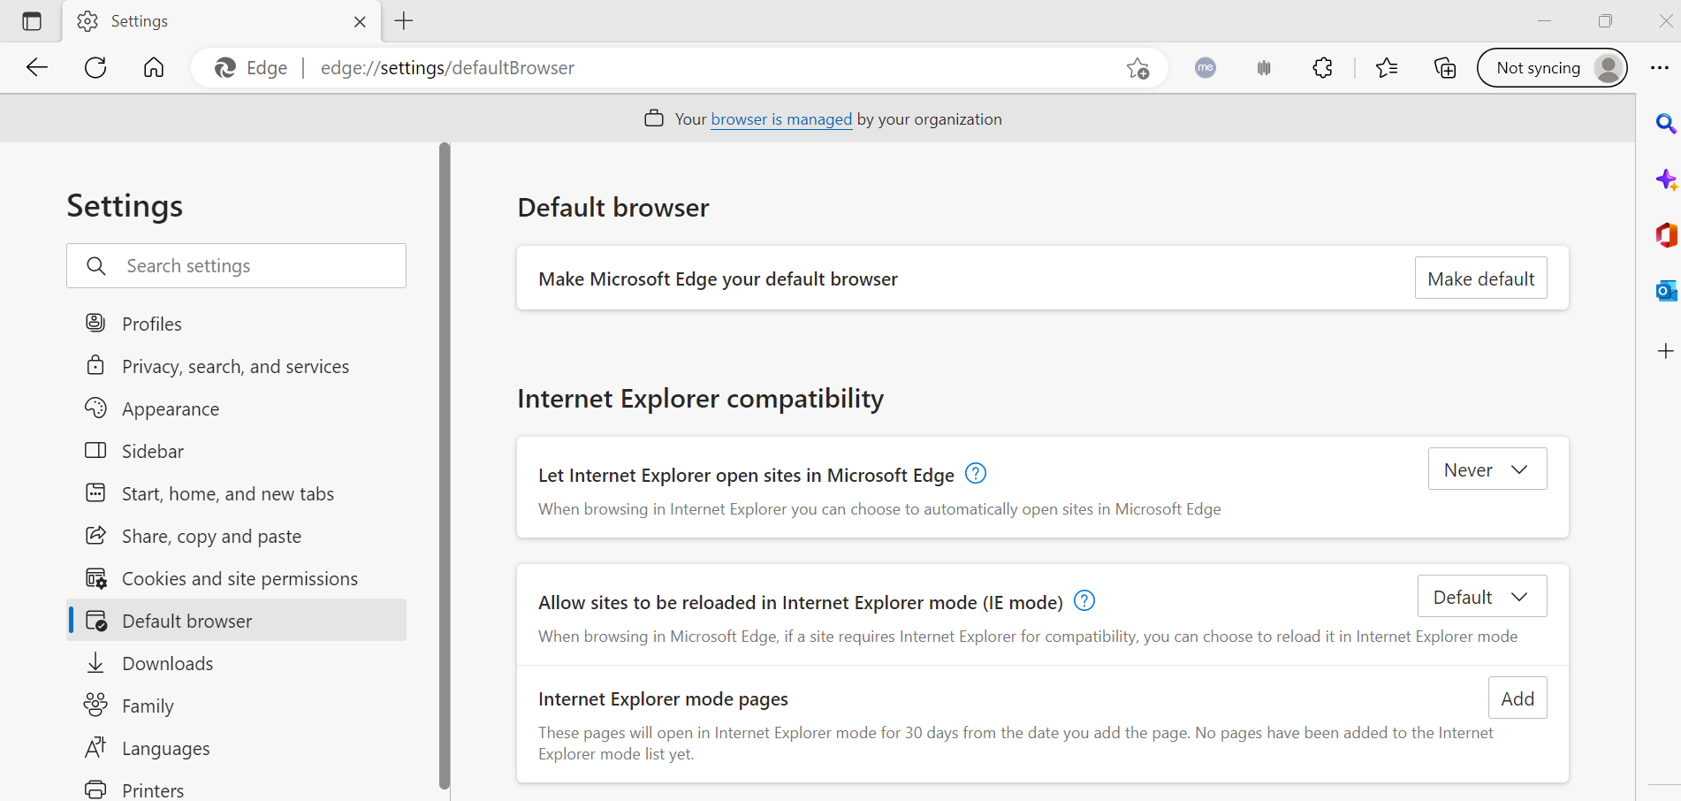Click the 'me' extension icon

point(1206,67)
